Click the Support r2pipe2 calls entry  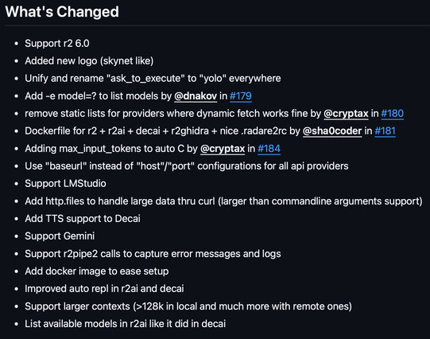point(153,254)
